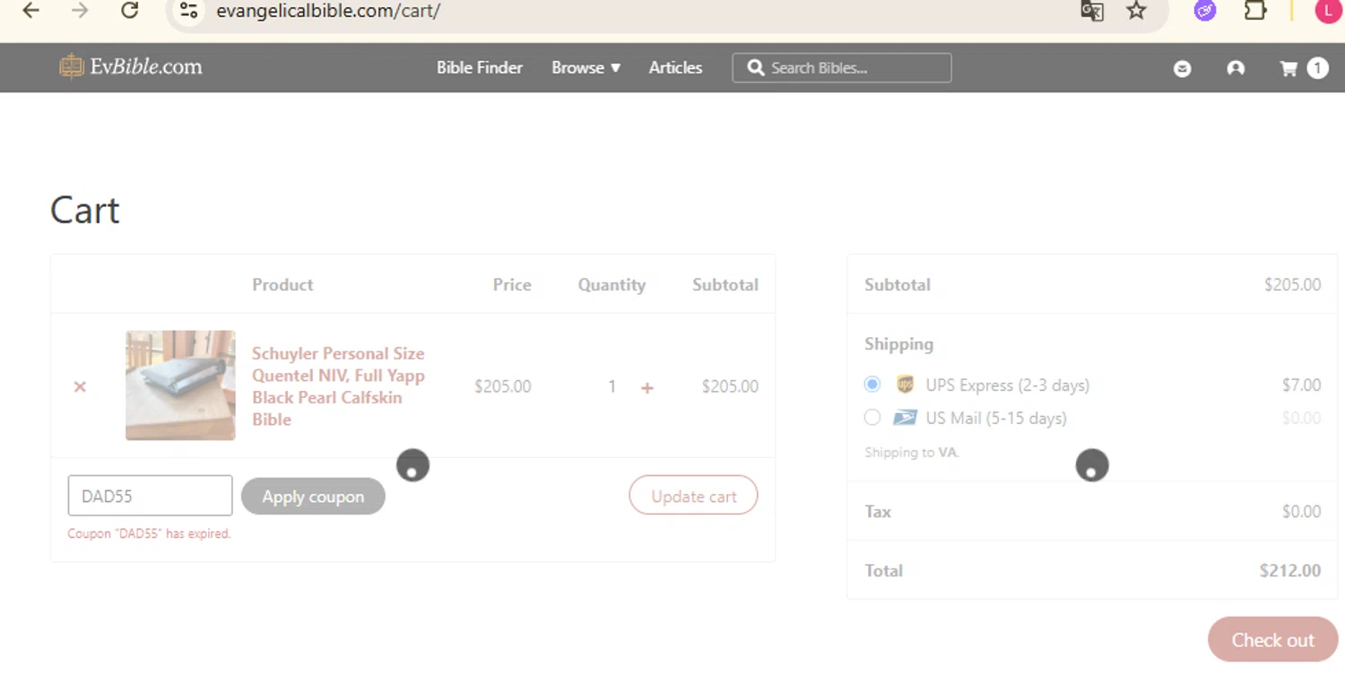Open the account user icon

click(x=1236, y=68)
